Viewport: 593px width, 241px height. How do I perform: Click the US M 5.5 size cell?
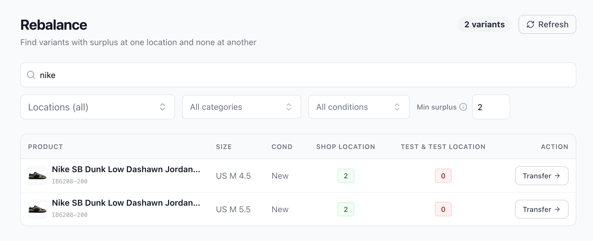(x=233, y=209)
